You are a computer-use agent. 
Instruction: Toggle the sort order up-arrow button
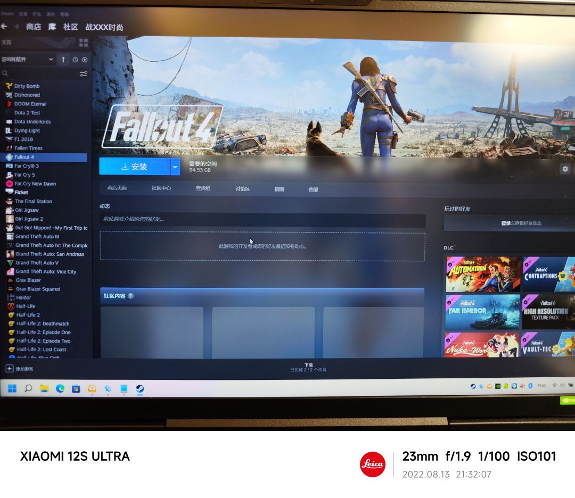coord(63,60)
